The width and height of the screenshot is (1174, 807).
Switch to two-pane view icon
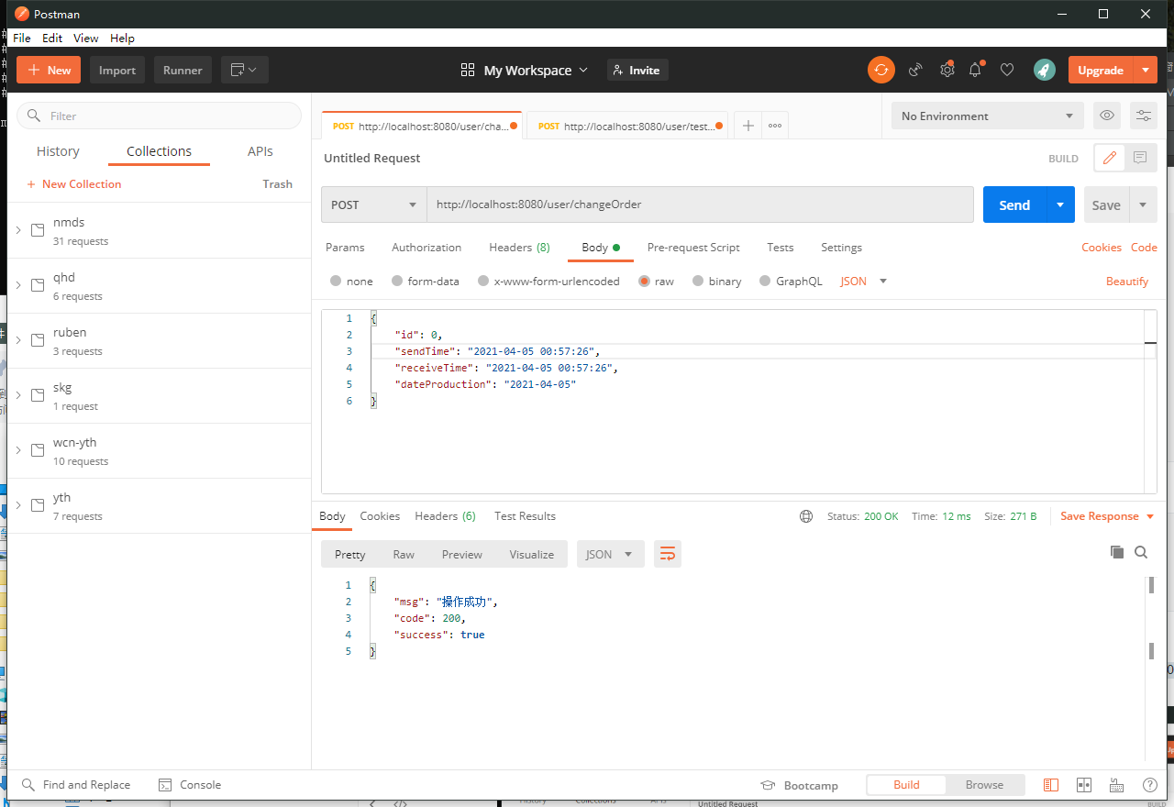[x=1084, y=785]
